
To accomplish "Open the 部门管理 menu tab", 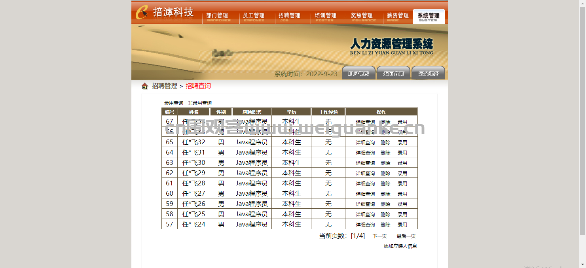I will tap(217, 16).
